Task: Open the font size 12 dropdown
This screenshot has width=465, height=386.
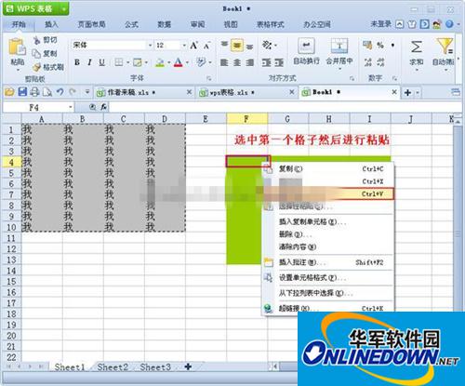Action: click(184, 46)
